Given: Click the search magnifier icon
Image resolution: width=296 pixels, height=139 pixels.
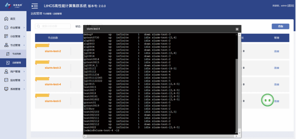Looking at the screenshot, I should pyautogui.click(x=39, y=26).
